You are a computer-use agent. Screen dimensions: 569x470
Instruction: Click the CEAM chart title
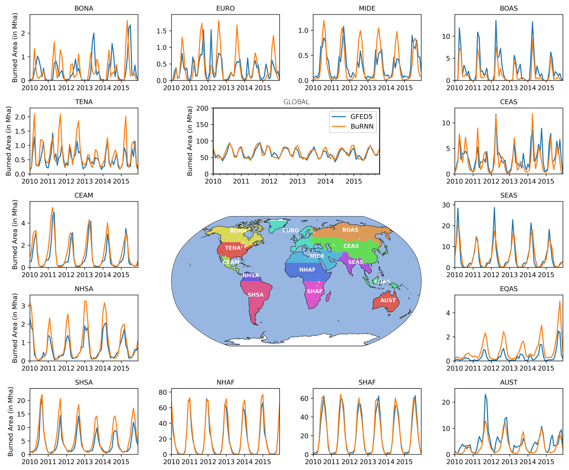point(84,195)
